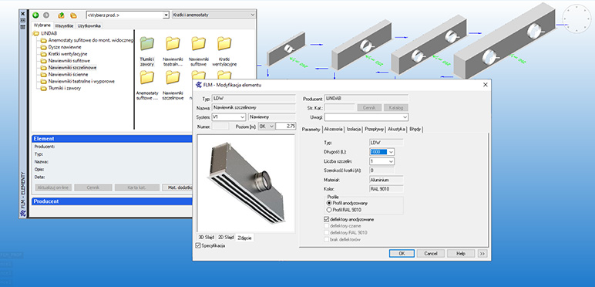595x287 pixels.
Task: Switch to the Przepływy tab
Action: tap(374, 129)
